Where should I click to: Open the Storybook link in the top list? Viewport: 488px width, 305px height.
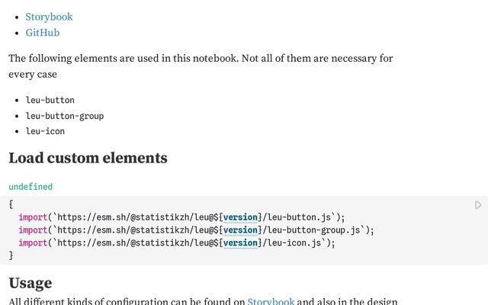(49, 17)
